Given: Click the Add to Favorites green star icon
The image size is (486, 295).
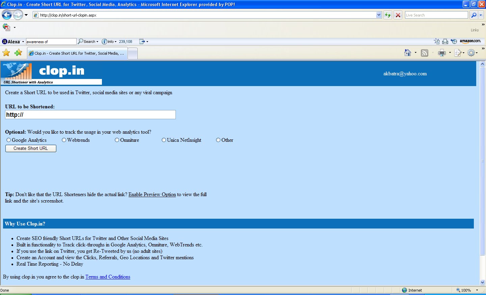Looking at the screenshot, I should tap(18, 53).
